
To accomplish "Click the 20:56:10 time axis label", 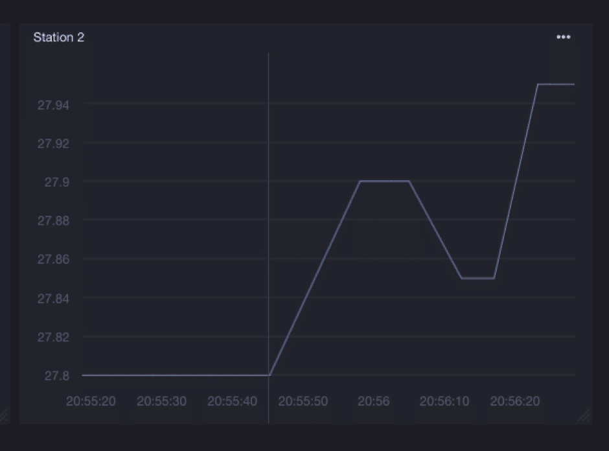I will [444, 402].
